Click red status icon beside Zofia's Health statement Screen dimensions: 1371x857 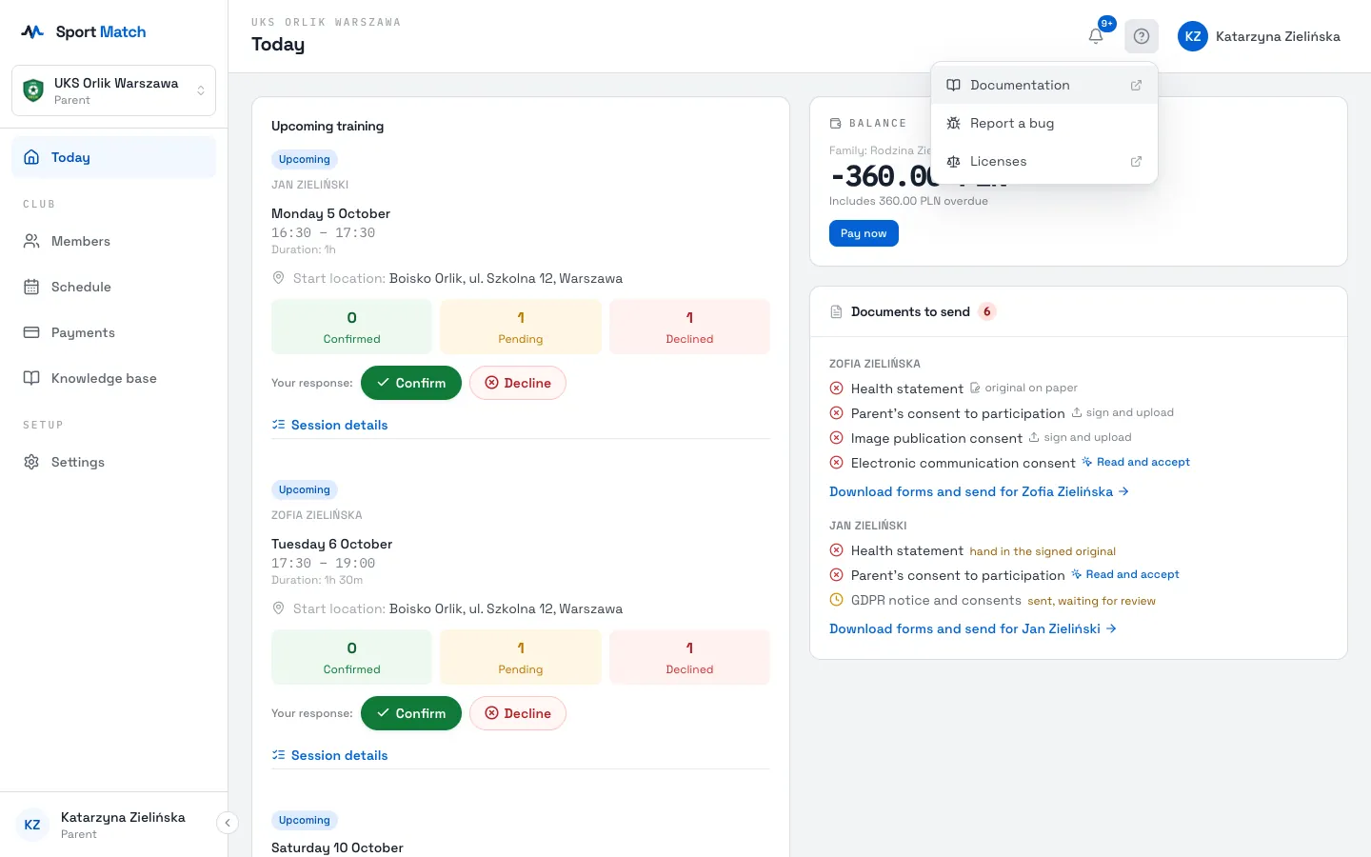pyautogui.click(x=836, y=388)
